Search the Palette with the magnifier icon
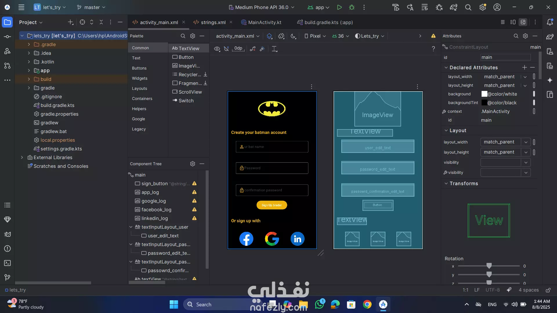Image resolution: width=557 pixels, height=313 pixels. coord(183,36)
